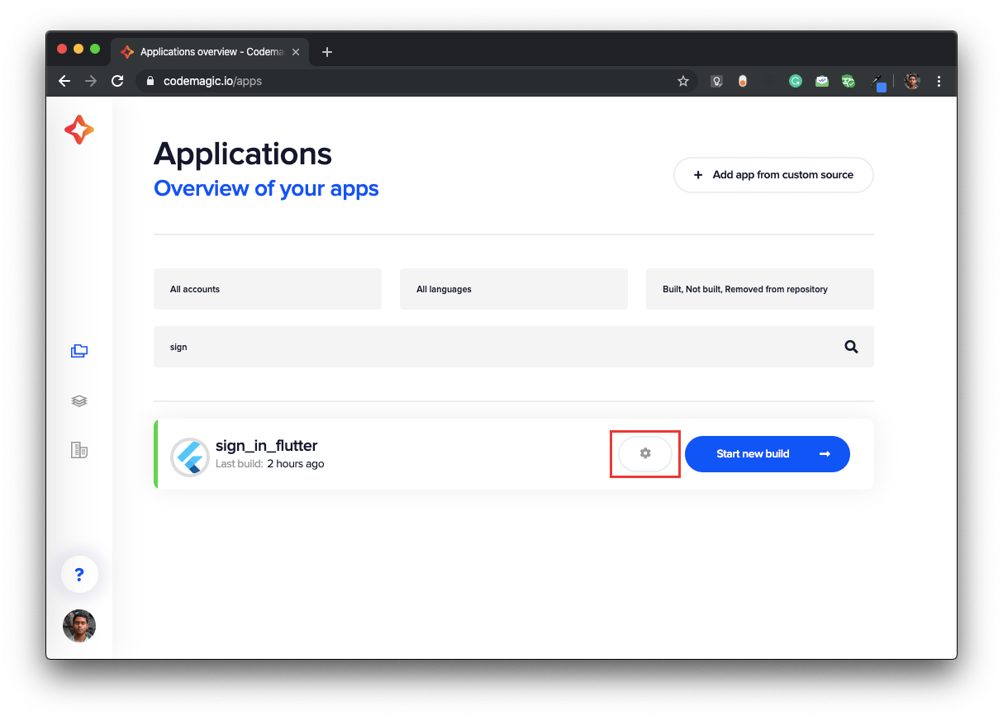The width and height of the screenshot is (1003, 720).
Task: Click the search magnifier icon
Action: click(851, 346)
